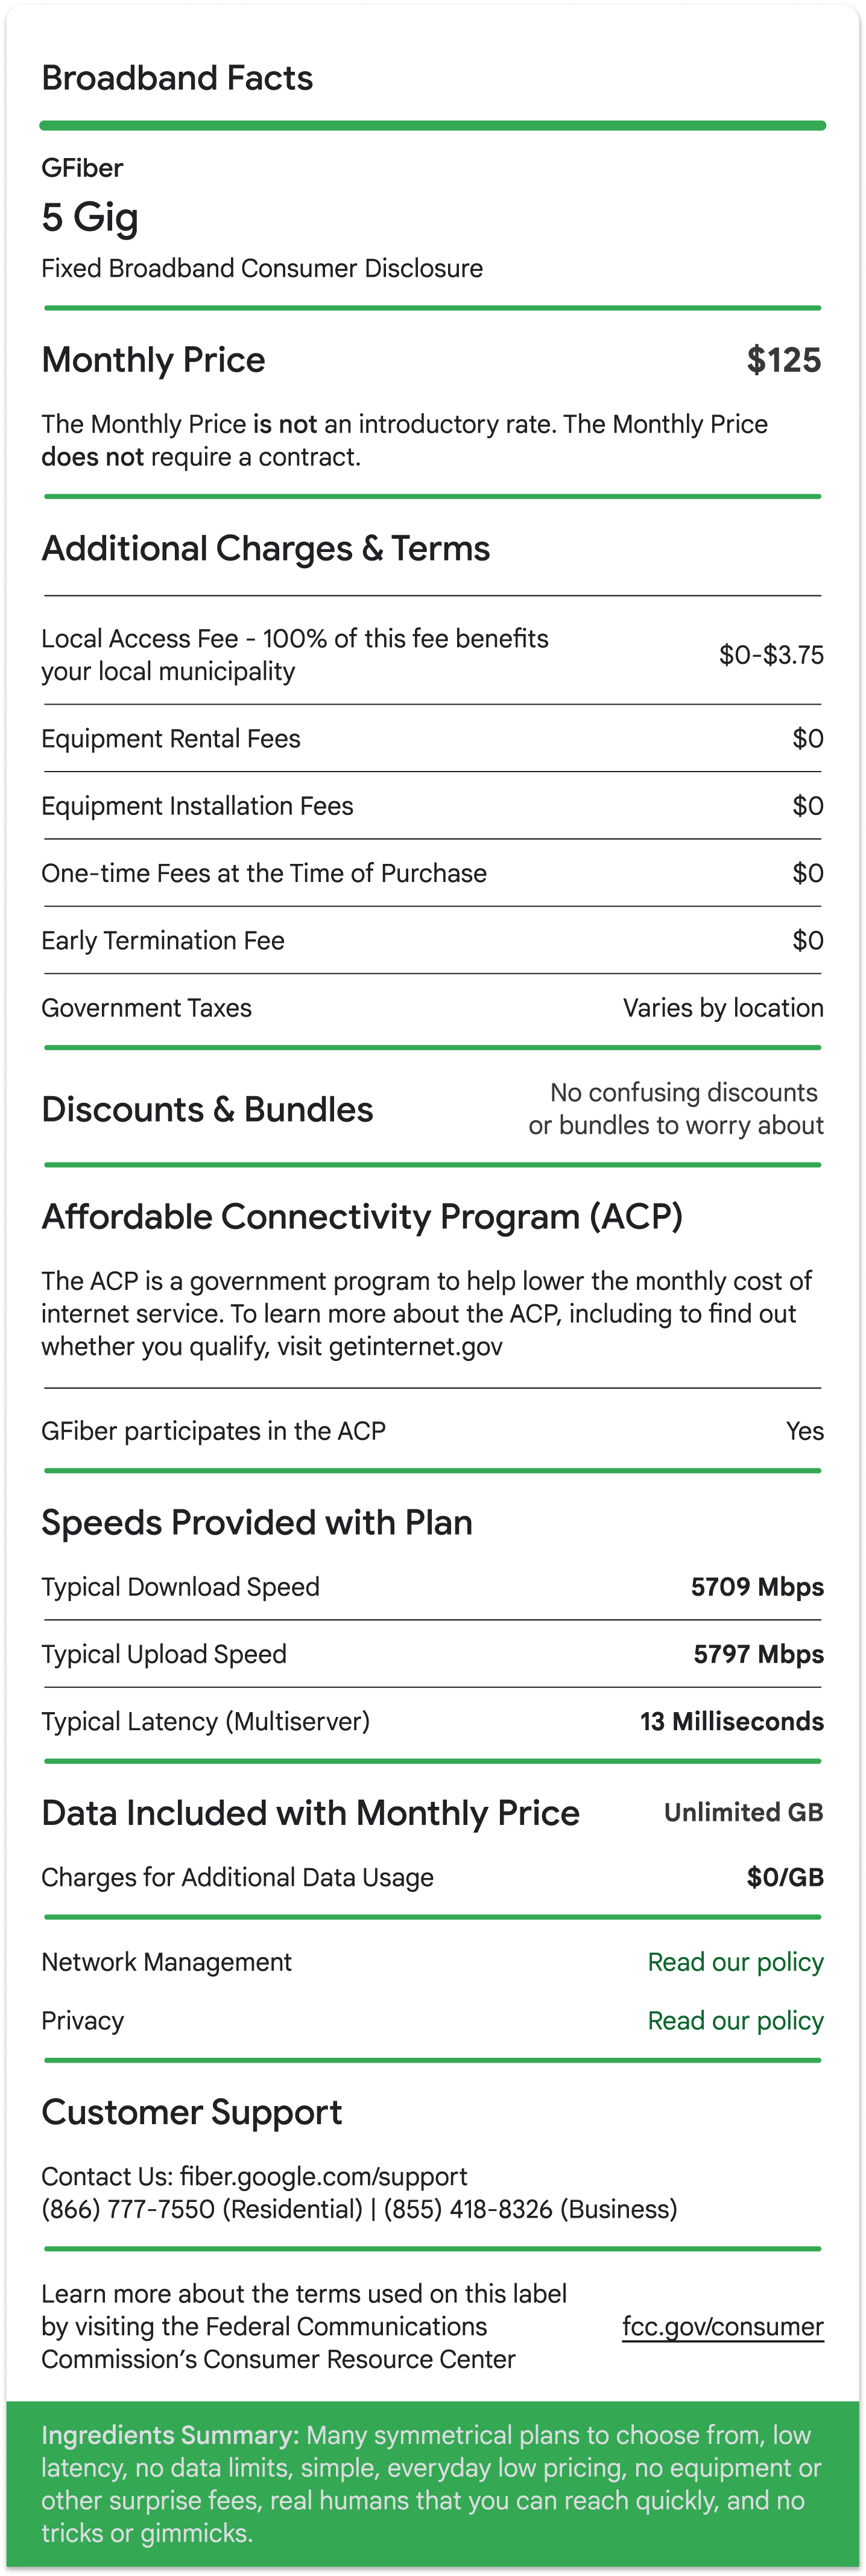Click the Affordable Connectivity Program heading
866x2576 pixels.
click(362, 1217)
